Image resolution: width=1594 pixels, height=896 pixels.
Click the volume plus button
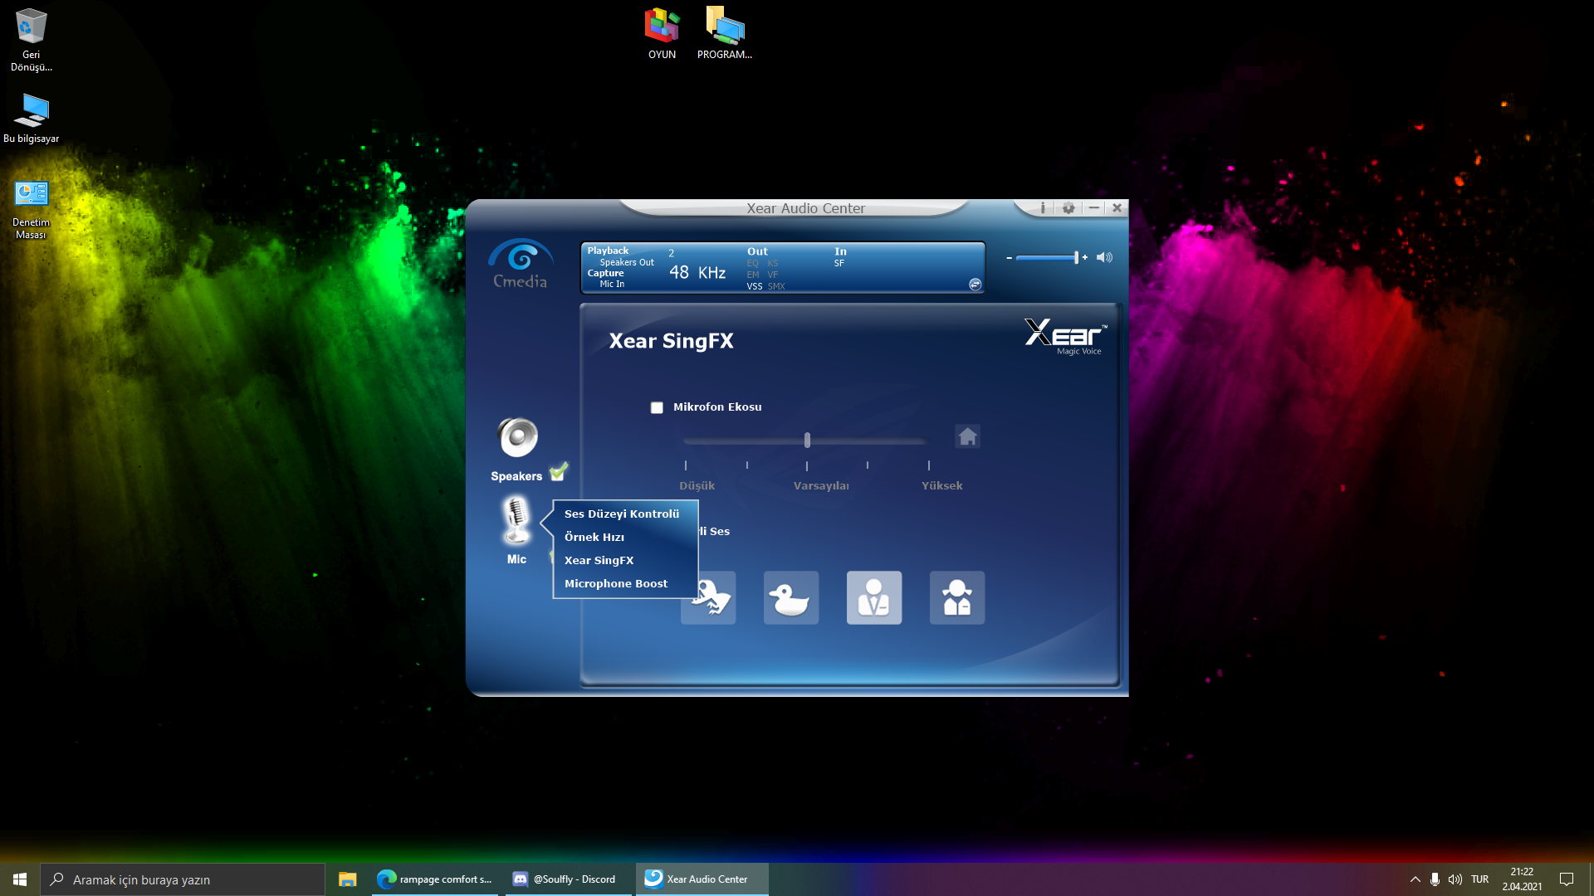tap(1085, 257)
